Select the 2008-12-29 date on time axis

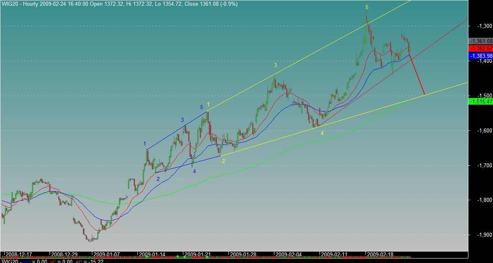point(64,254)
